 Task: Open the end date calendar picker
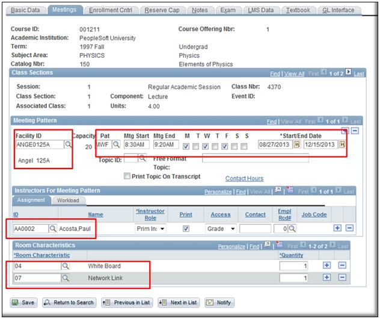pyautogui.click(x=342, y=144)
